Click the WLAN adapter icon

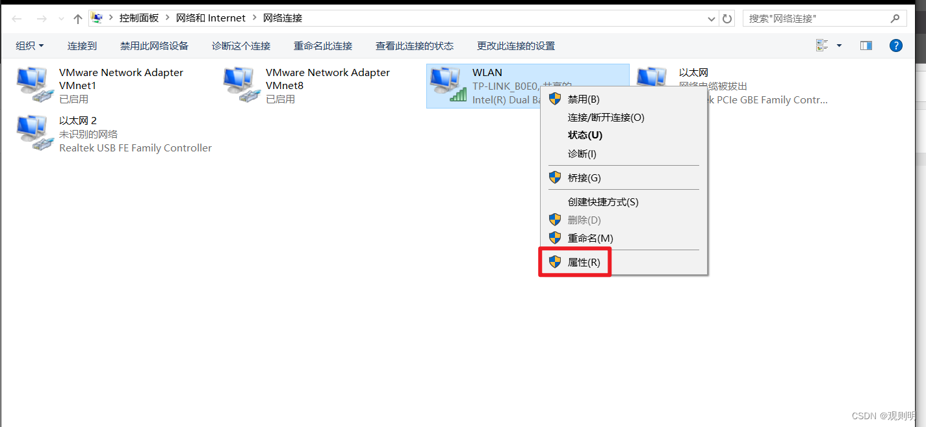448,86
